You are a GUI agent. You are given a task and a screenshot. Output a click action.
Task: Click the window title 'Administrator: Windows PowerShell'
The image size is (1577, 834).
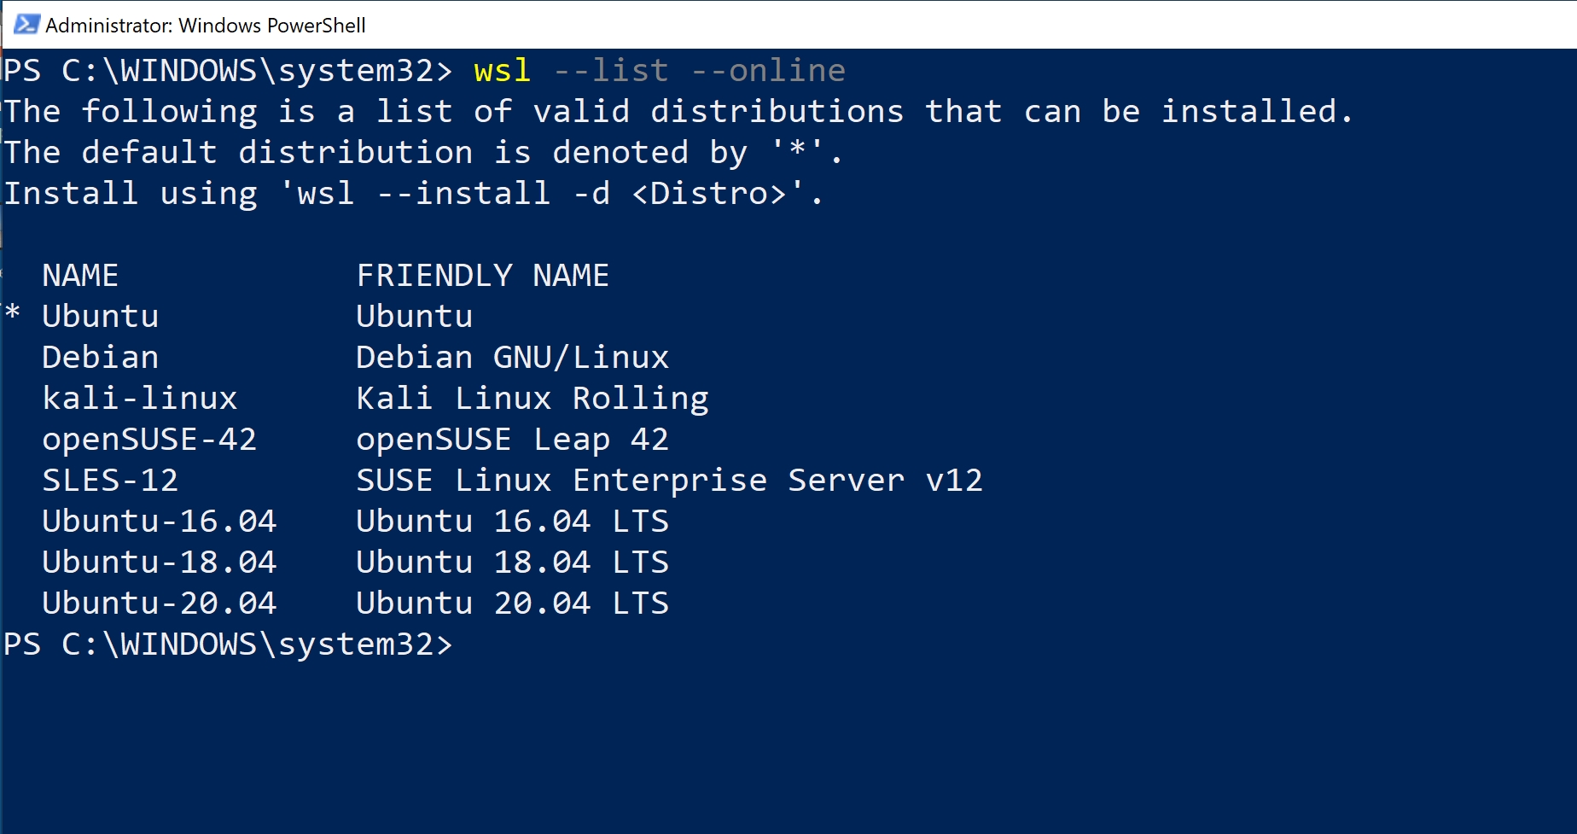pos(206,26)
